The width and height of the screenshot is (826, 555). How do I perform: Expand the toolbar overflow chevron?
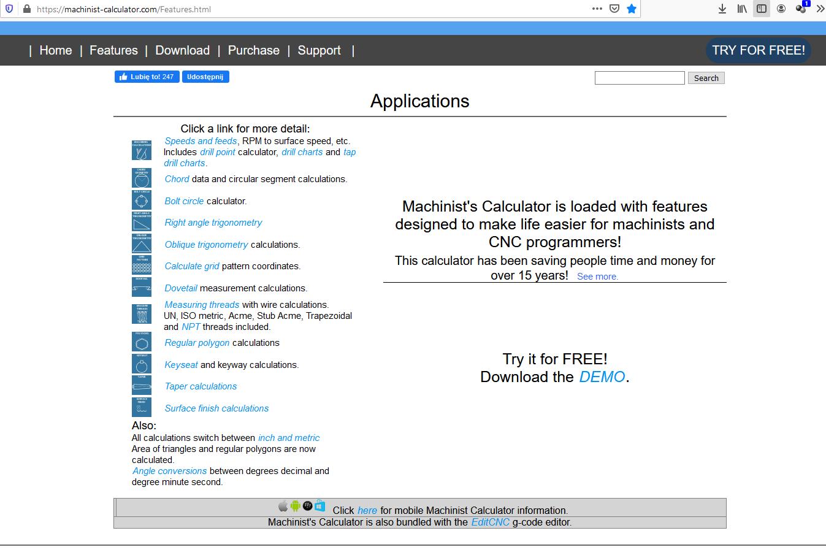(x=820, y=9)
